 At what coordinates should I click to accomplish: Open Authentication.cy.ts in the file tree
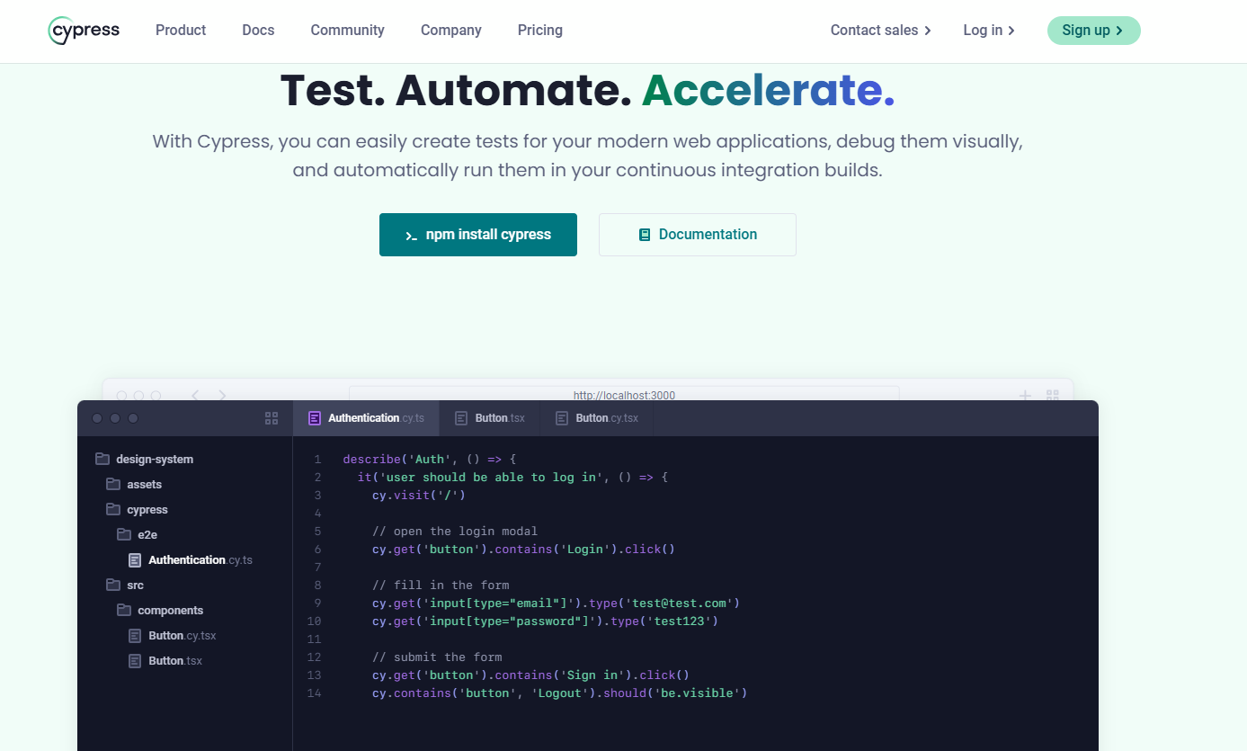point(191,559)
